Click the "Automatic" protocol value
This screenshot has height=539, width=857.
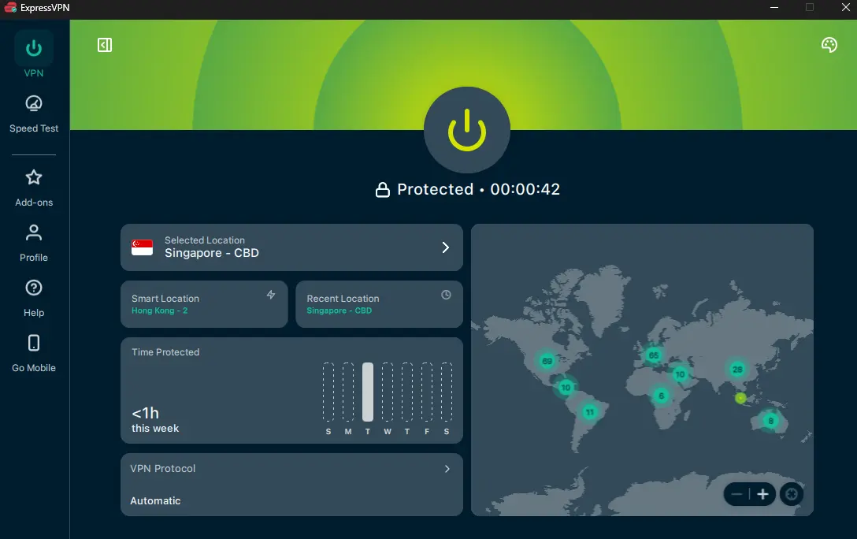(x=155, y=500)
